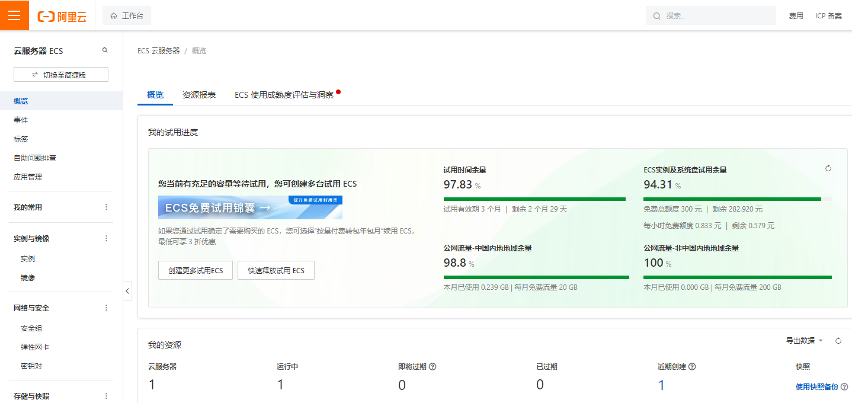Open help icon next to 即将过期
The height and width of the screenshot is (403, 852).
pos(433,367)
